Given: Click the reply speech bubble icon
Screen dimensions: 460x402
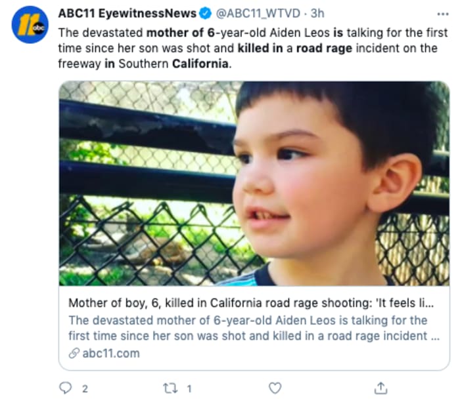Looking at the screenshot, I should pos(65,388).
